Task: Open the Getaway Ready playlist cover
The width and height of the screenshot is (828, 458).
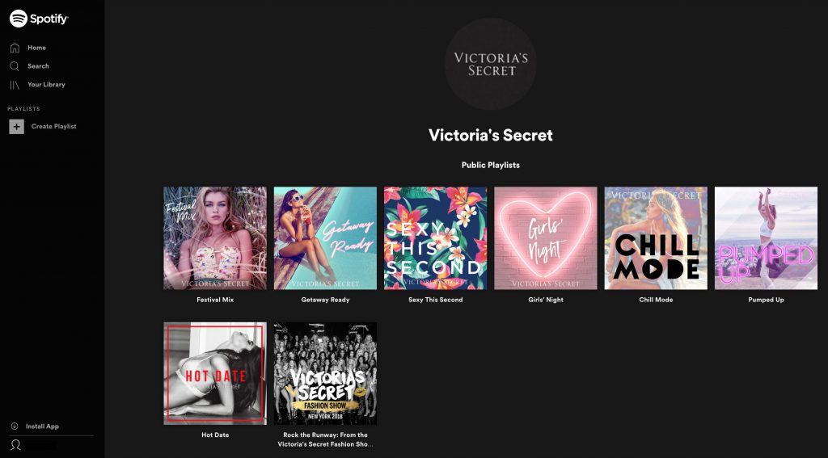Action: (x=325, y=238)
